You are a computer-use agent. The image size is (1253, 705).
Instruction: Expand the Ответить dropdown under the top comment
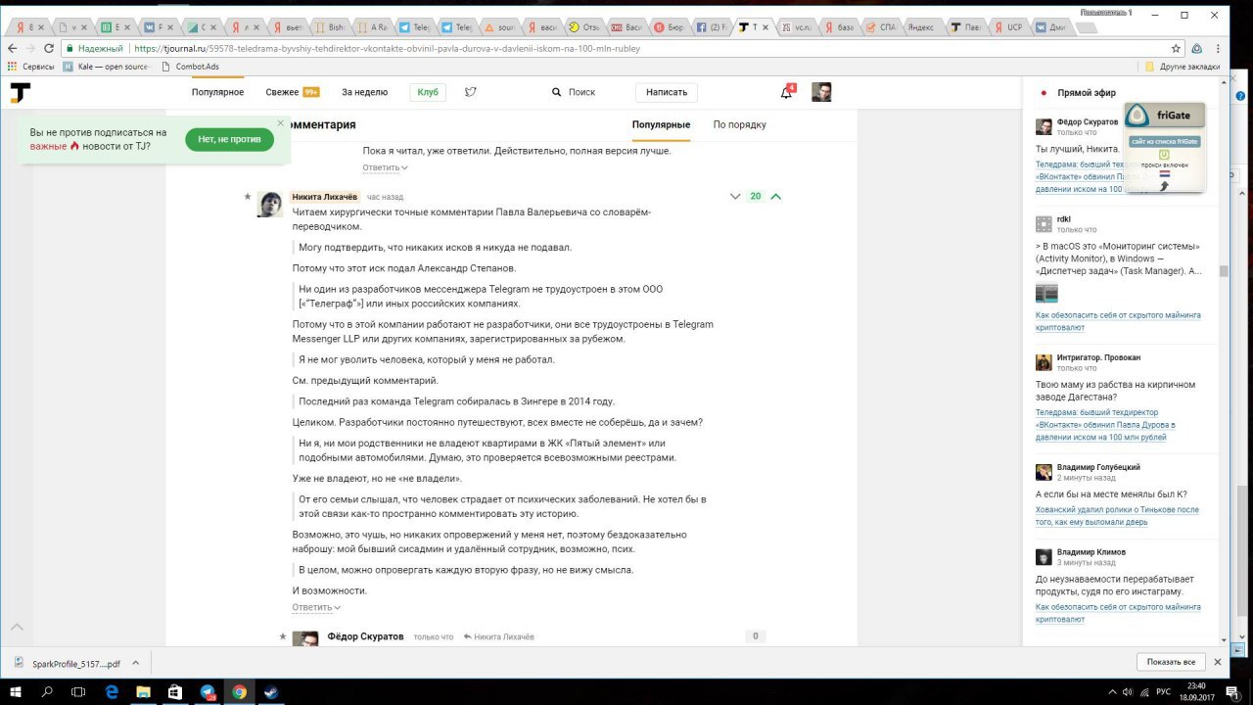[386, 167]
